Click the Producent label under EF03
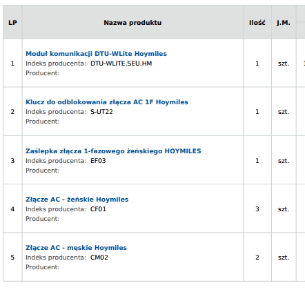 click(43, 171)
